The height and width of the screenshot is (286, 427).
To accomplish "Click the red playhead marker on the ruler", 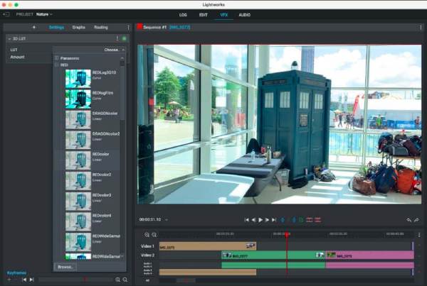I will [287, 234].
